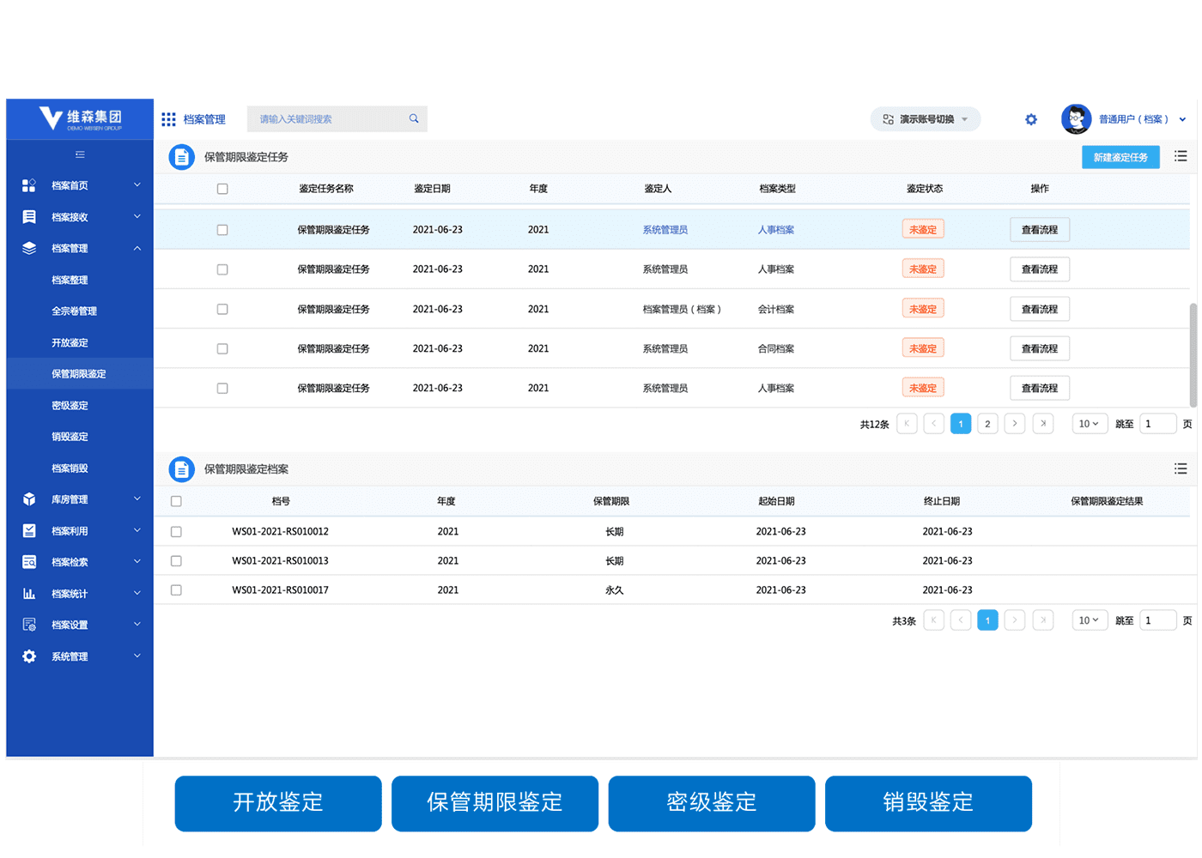Image resolution: width=1202 pixels, height=858 pixels.
Task: Open the 普通用户 (档案) user menu arrow
Action: tap(1182, 119)
